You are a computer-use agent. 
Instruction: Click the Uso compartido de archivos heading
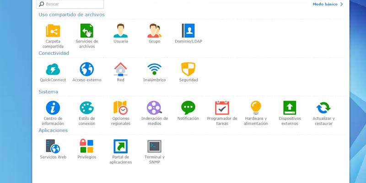[x=72, y=15]
